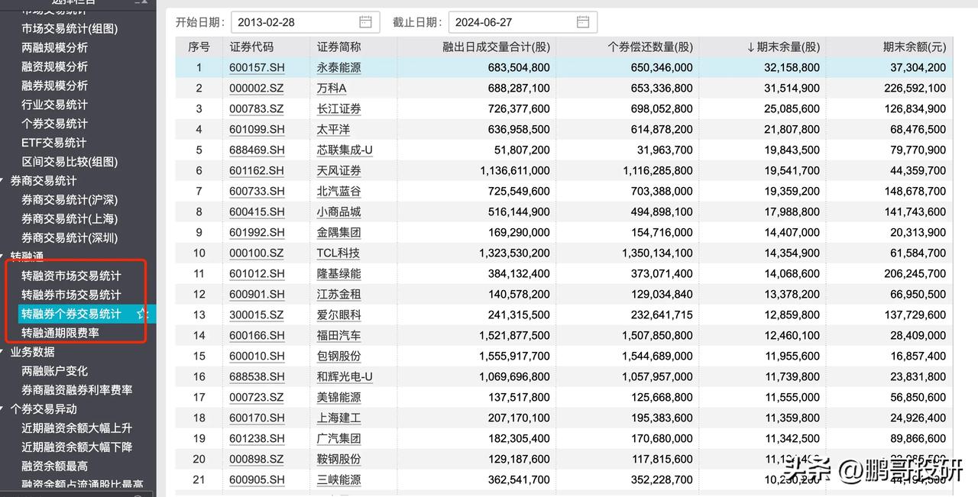Image resolution: width=978 pixels, height=497 pixels.
Task: Sort by 个券偿还数量(股) column header
Action: coord(650,47)
